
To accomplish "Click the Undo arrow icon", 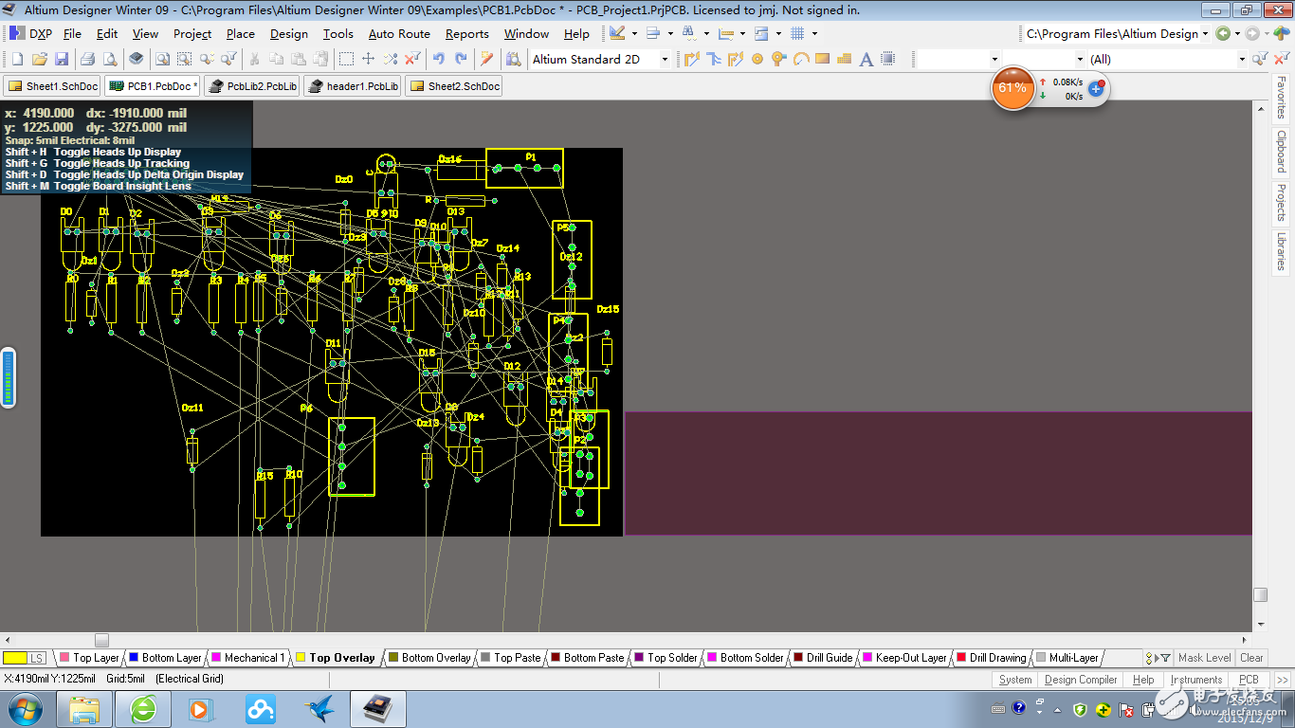I will [x=438, y=59].
